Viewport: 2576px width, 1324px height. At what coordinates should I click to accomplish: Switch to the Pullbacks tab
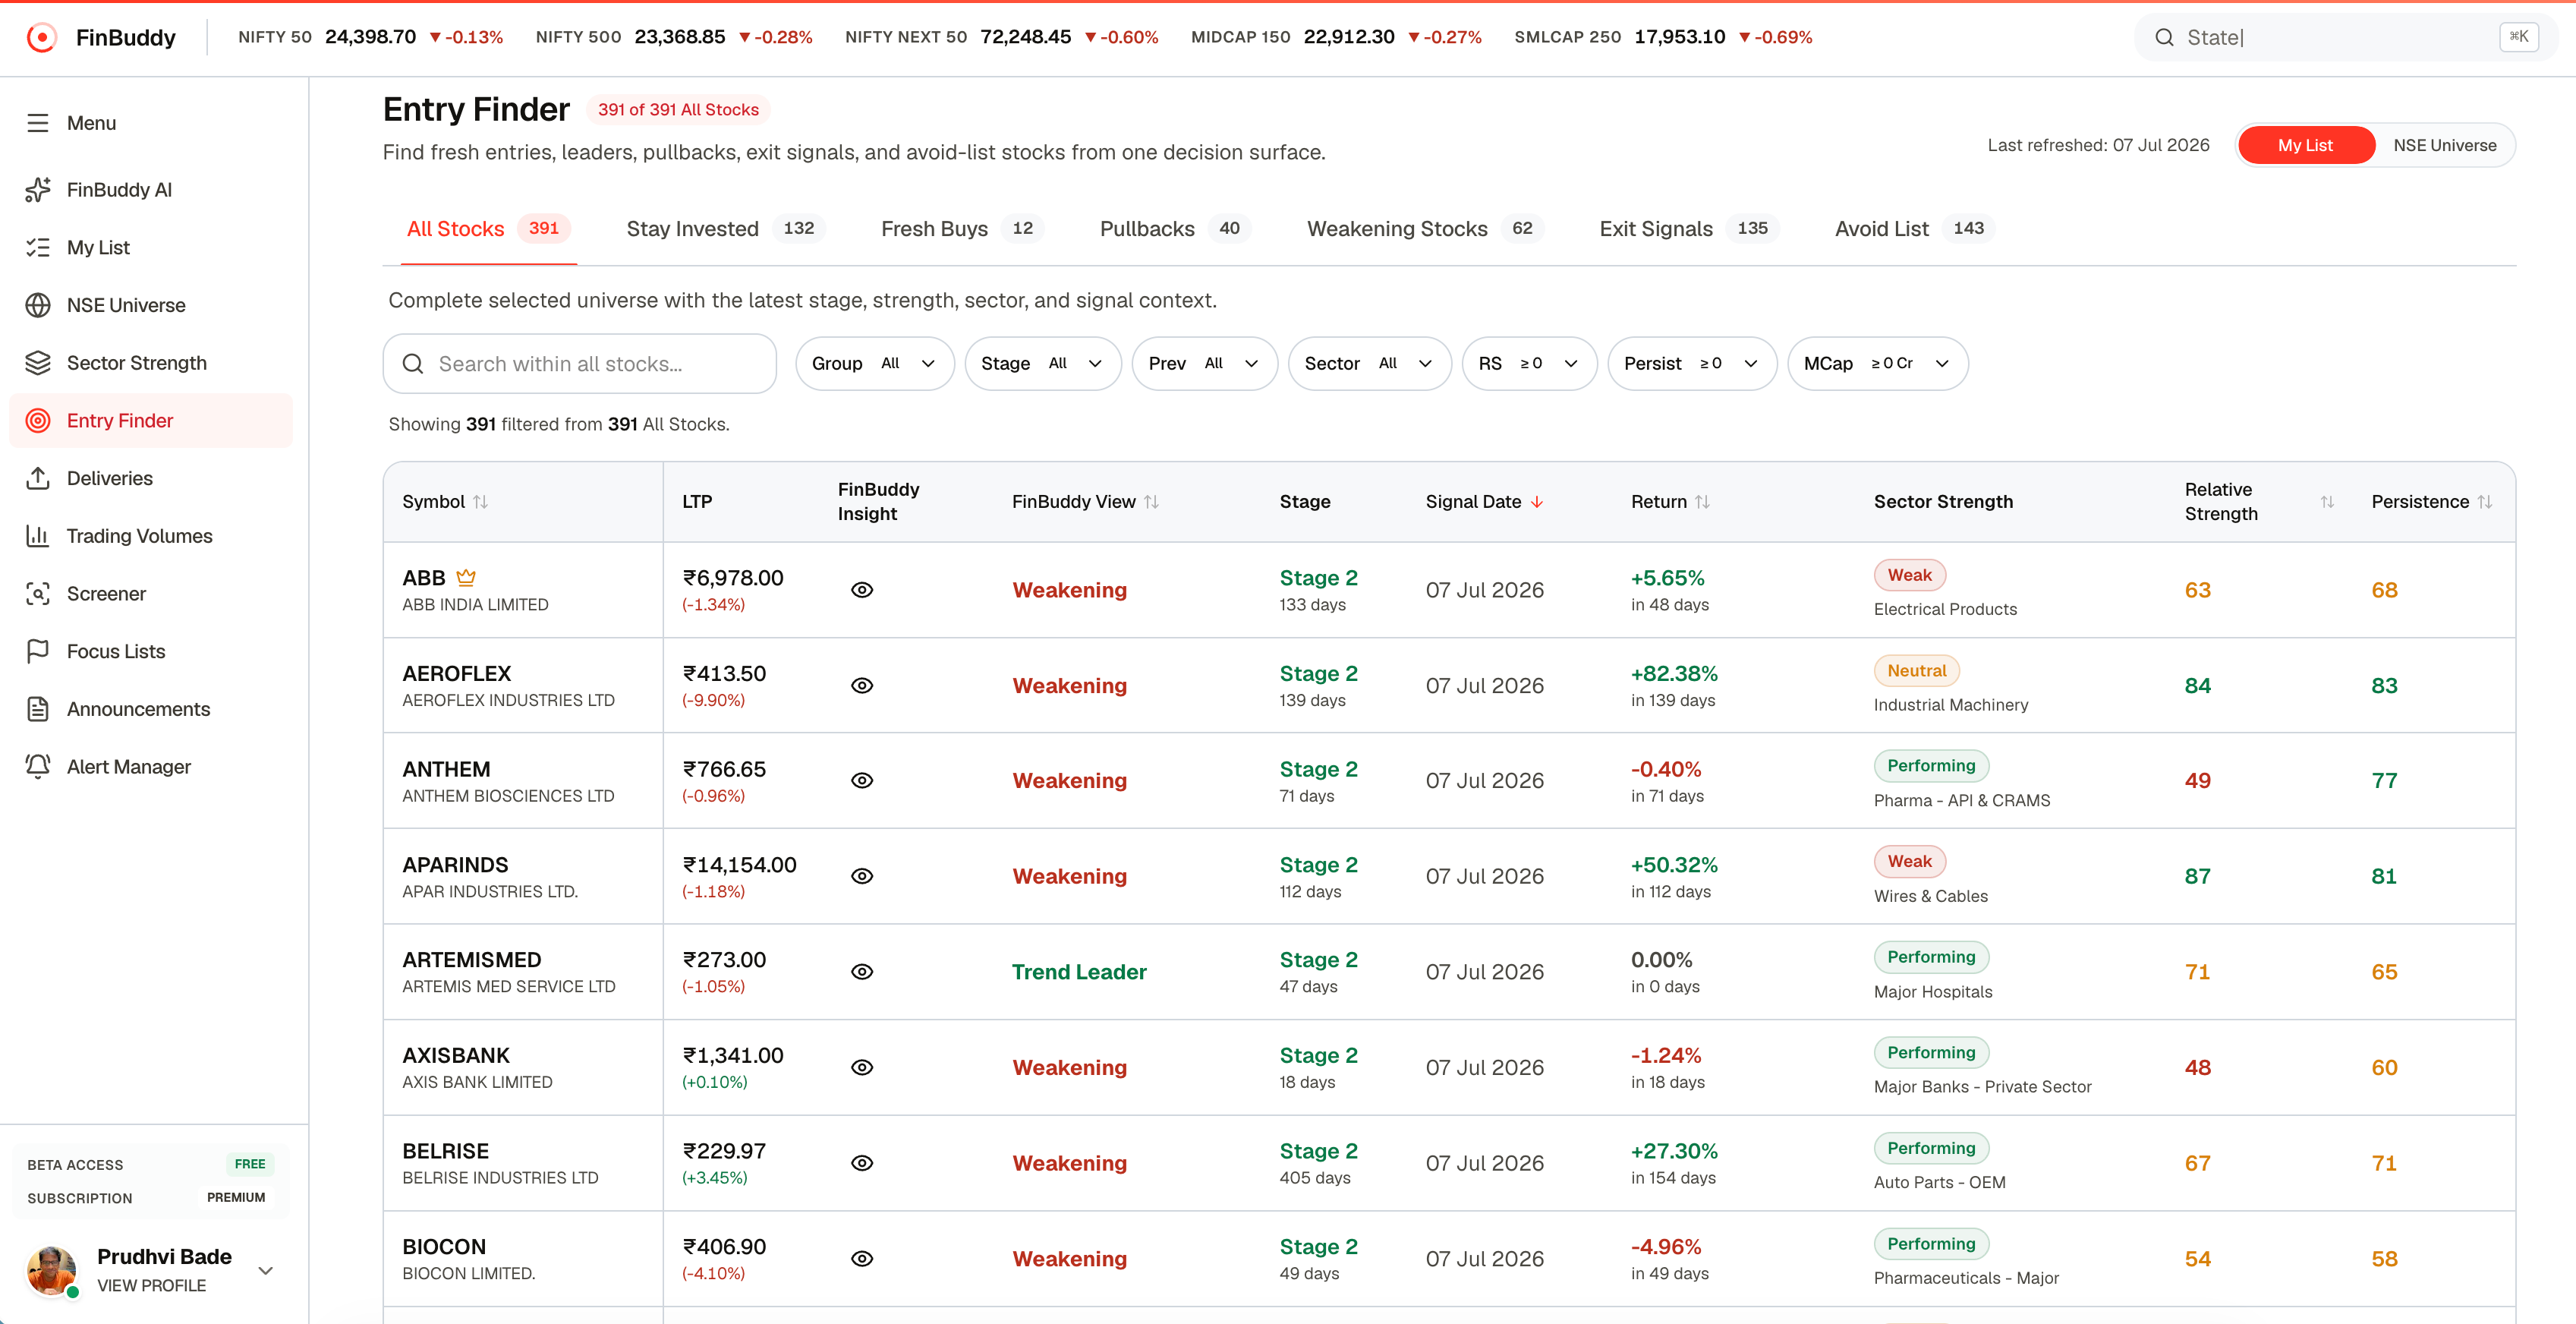1174,229
